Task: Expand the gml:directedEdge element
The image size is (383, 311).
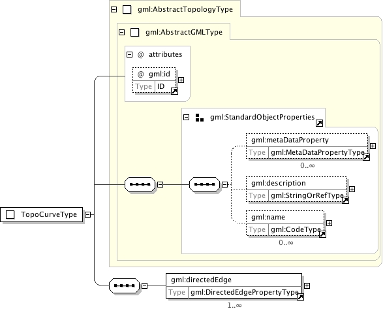Action: point(307,286)
